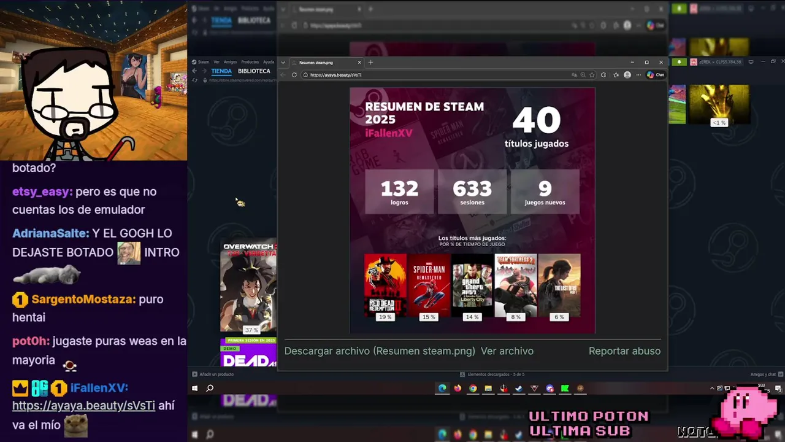The width and height of the screenshot is (785, 442).
Task: Click the '40 títulos jugados' text
Action: pyautogui.click(x=537, y=128)
